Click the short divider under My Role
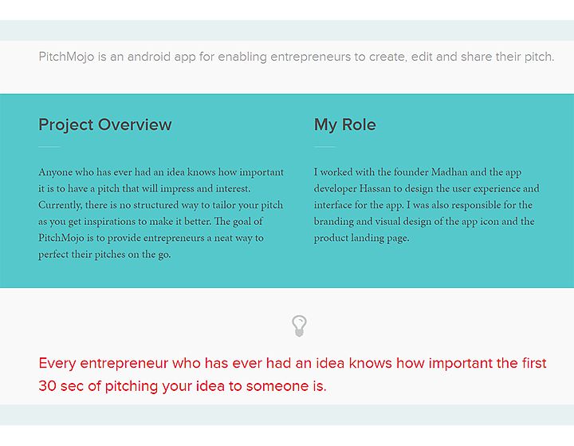 [x=324, y=147]
